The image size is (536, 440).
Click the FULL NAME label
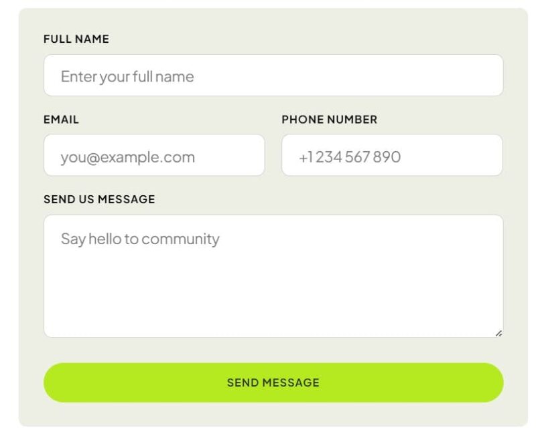(x=76, y=39)
